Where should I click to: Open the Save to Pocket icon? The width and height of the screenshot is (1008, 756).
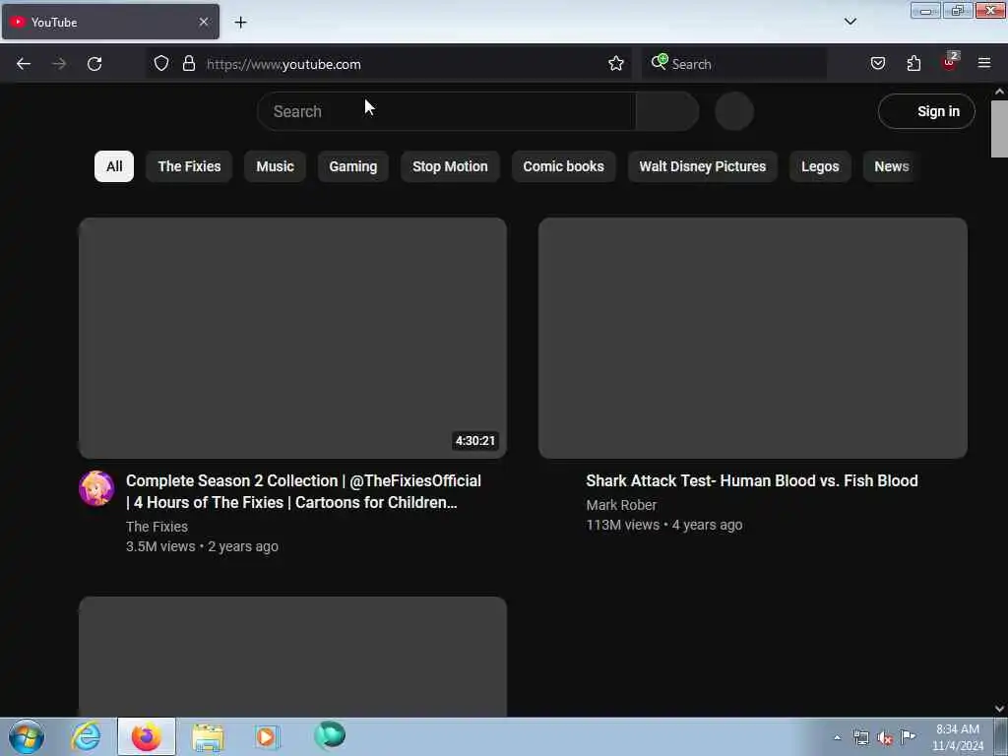click(x=878, y=63)
